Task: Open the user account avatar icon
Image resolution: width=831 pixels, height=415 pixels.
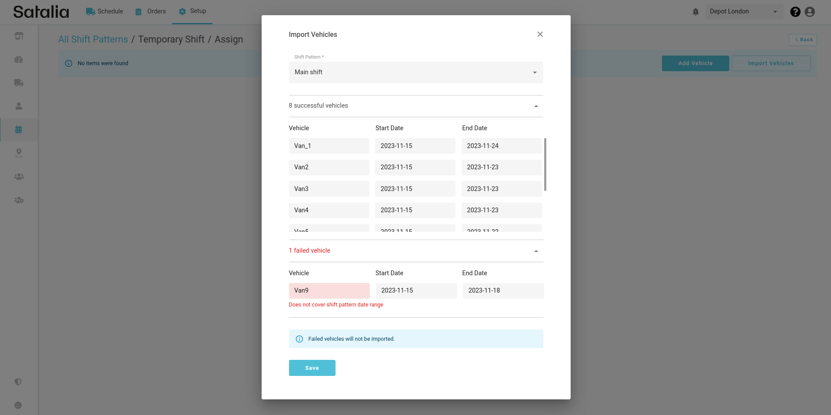Action: coord(809,12)
